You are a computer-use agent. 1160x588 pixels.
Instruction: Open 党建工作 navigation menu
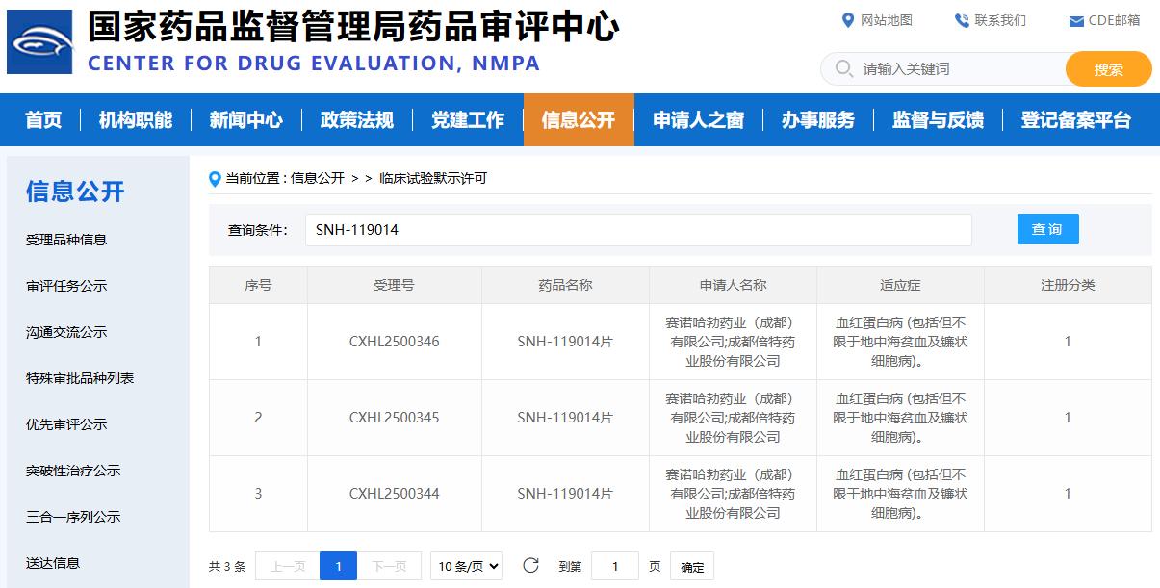pyautogui.click(x=468, y=120)
